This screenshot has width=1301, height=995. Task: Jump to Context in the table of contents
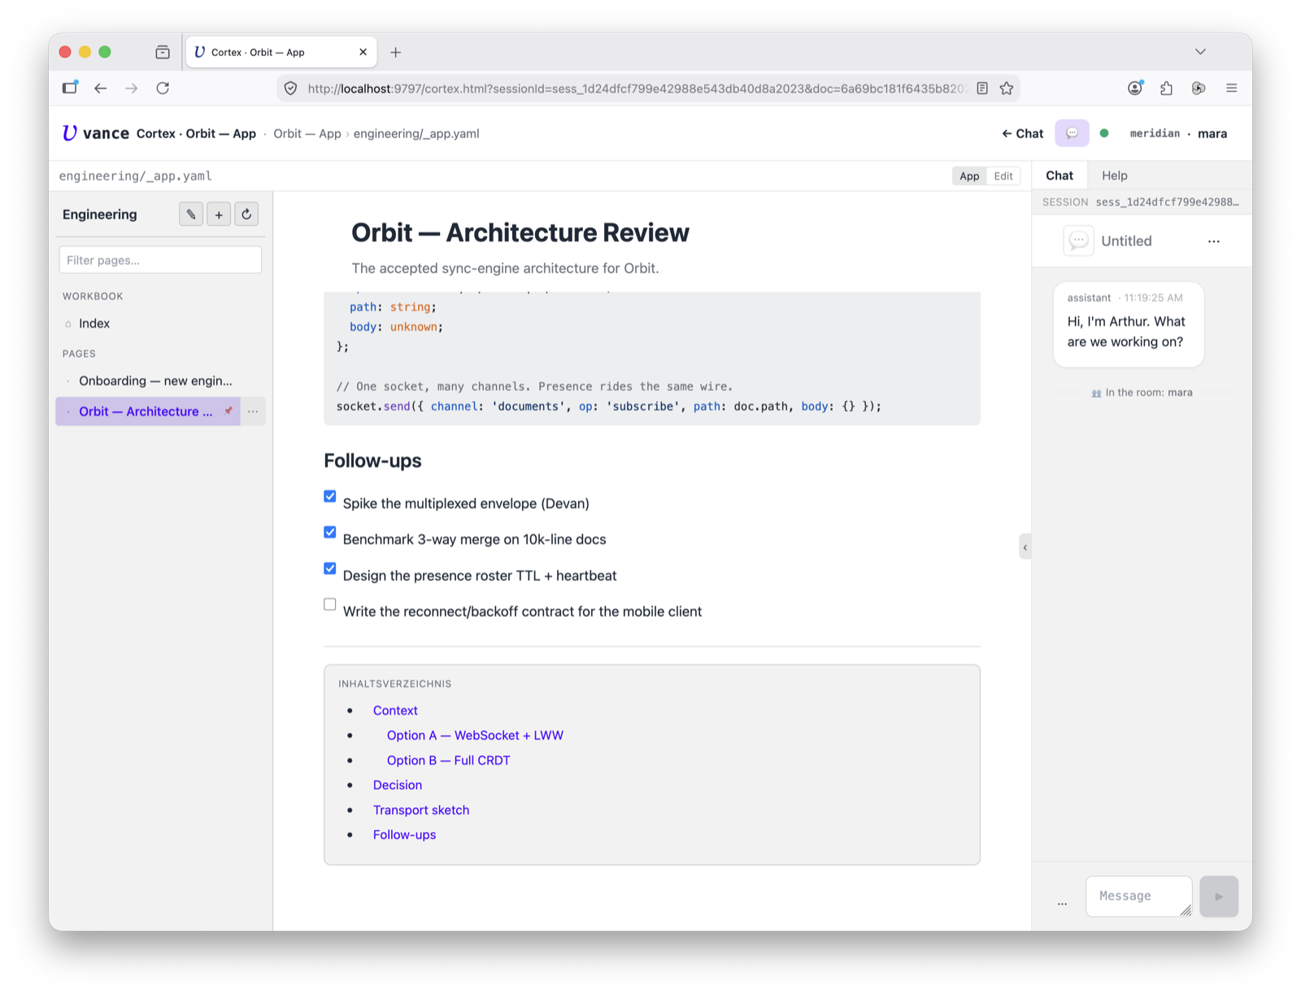[x=395, y=710]
